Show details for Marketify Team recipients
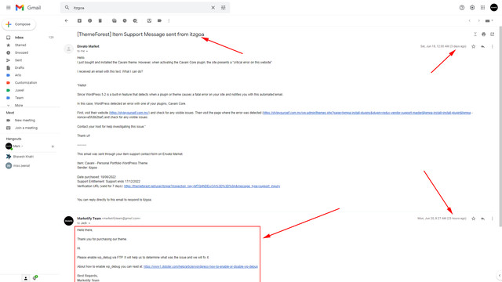This screenshot has width=502, height=282. pyautogui.click(x=89, y=223)
